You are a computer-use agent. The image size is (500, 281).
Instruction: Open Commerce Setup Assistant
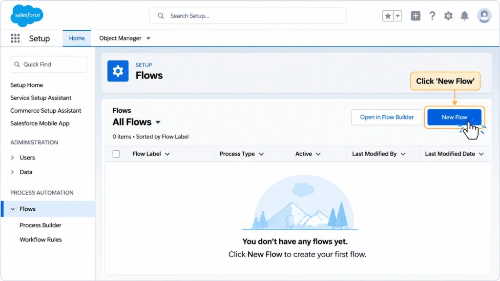click(x=45, y=111)
